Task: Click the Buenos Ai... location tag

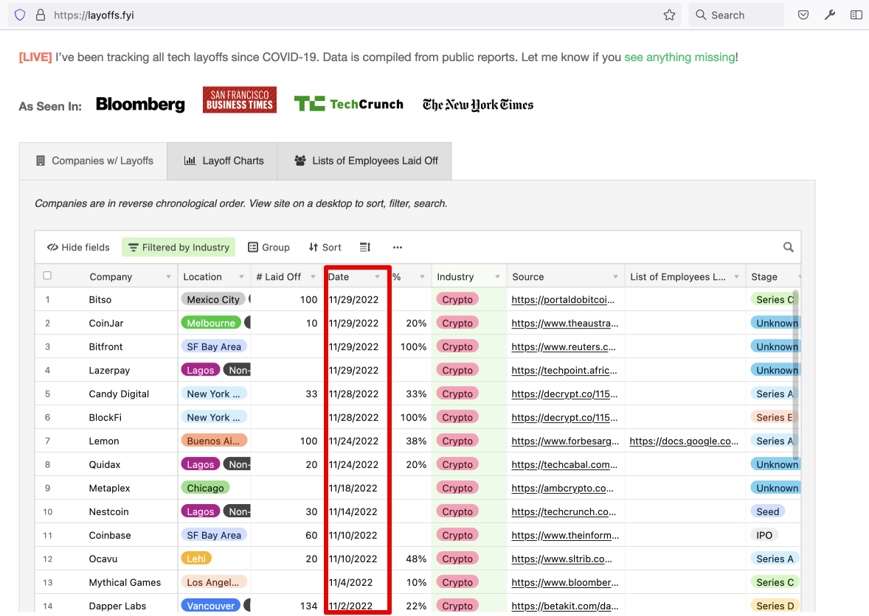Action: point(213,441)
